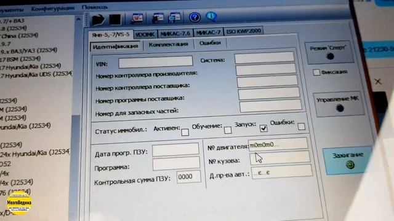Uncheck the Запуск checkbox
The height and width of the screenshot is (221, 394).
(x=263, y=128)
